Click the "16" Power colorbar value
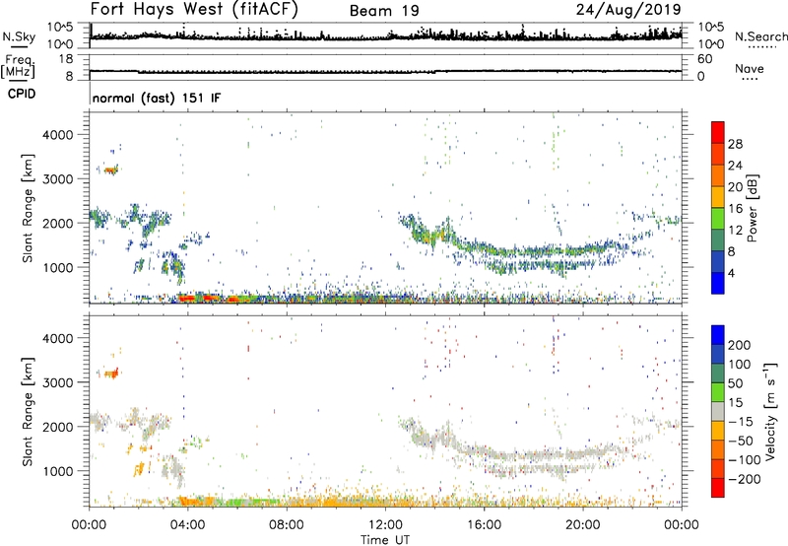This screenshot has width=788, height=546. pos(735,209)
